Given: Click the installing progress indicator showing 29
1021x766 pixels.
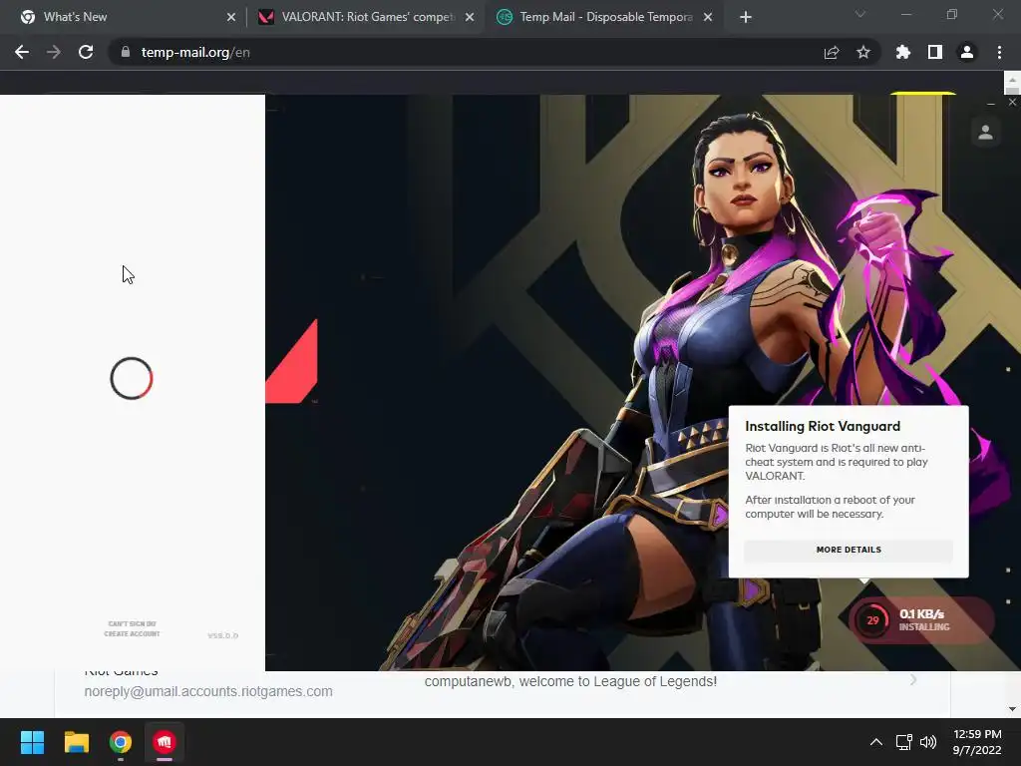Looking at the screenshot, I should 872,620.
